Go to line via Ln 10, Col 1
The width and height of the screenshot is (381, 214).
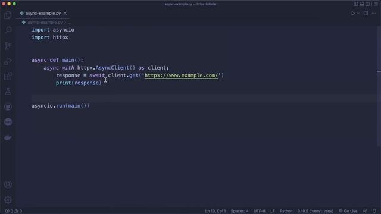pos(216,211)
